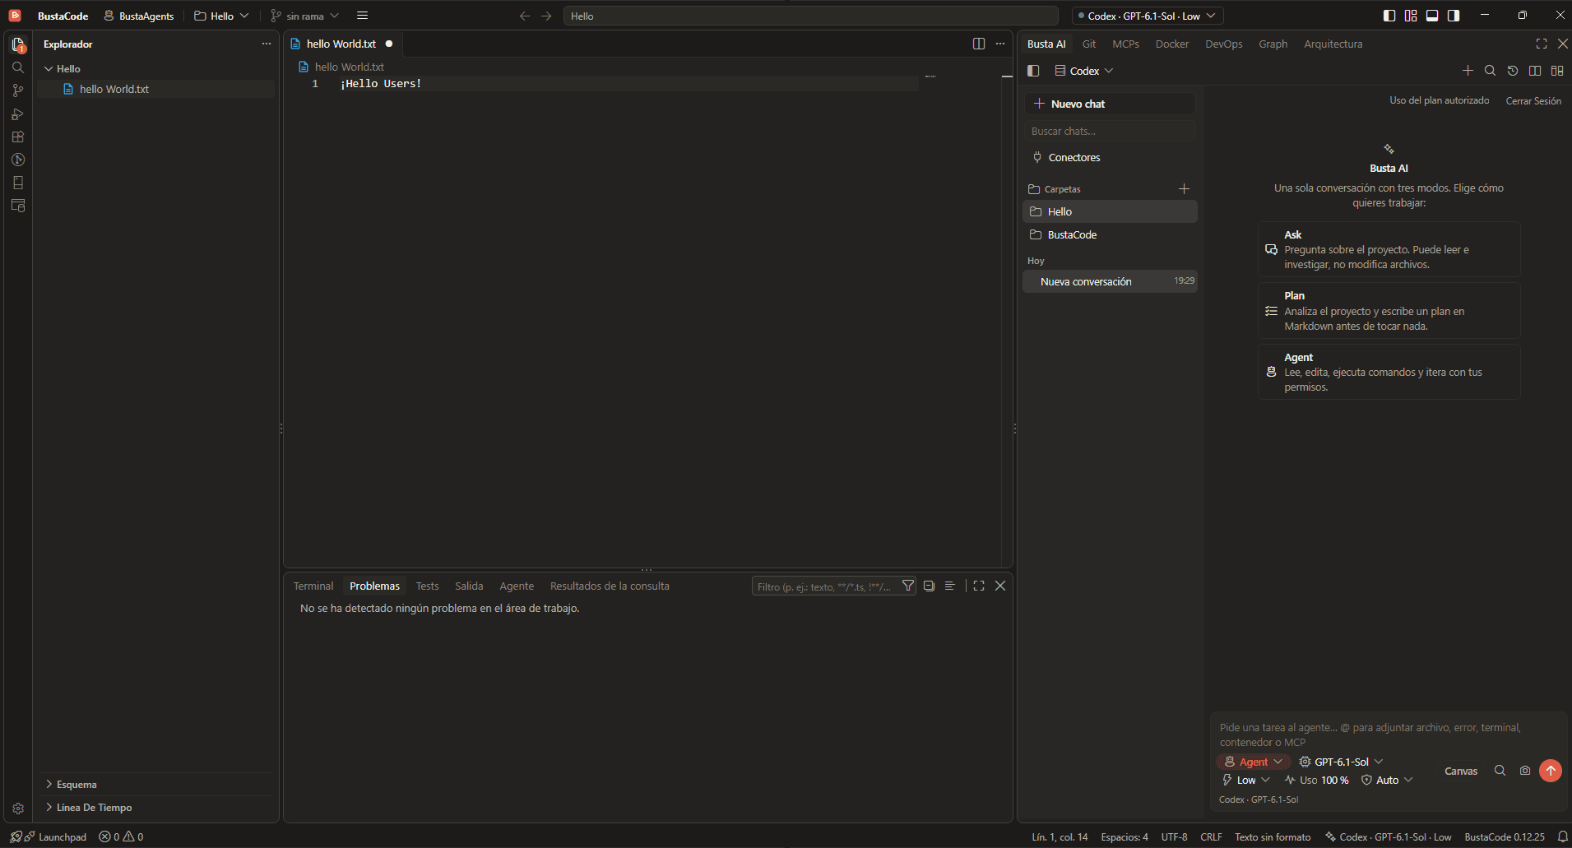Open the Extensions view in activity bar
The image size is (1572, 848).
(18, 137)
